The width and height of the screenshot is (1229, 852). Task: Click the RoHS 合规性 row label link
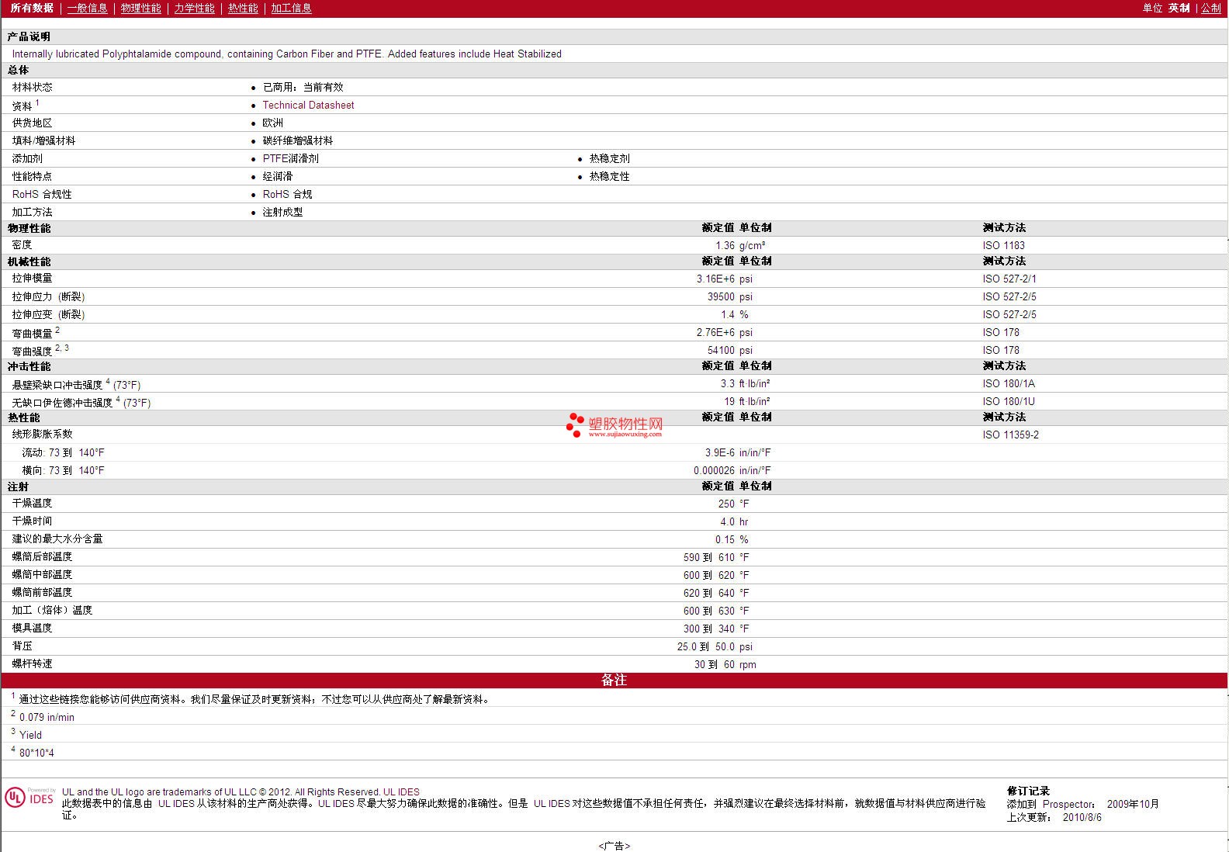[x=42, y=195]
